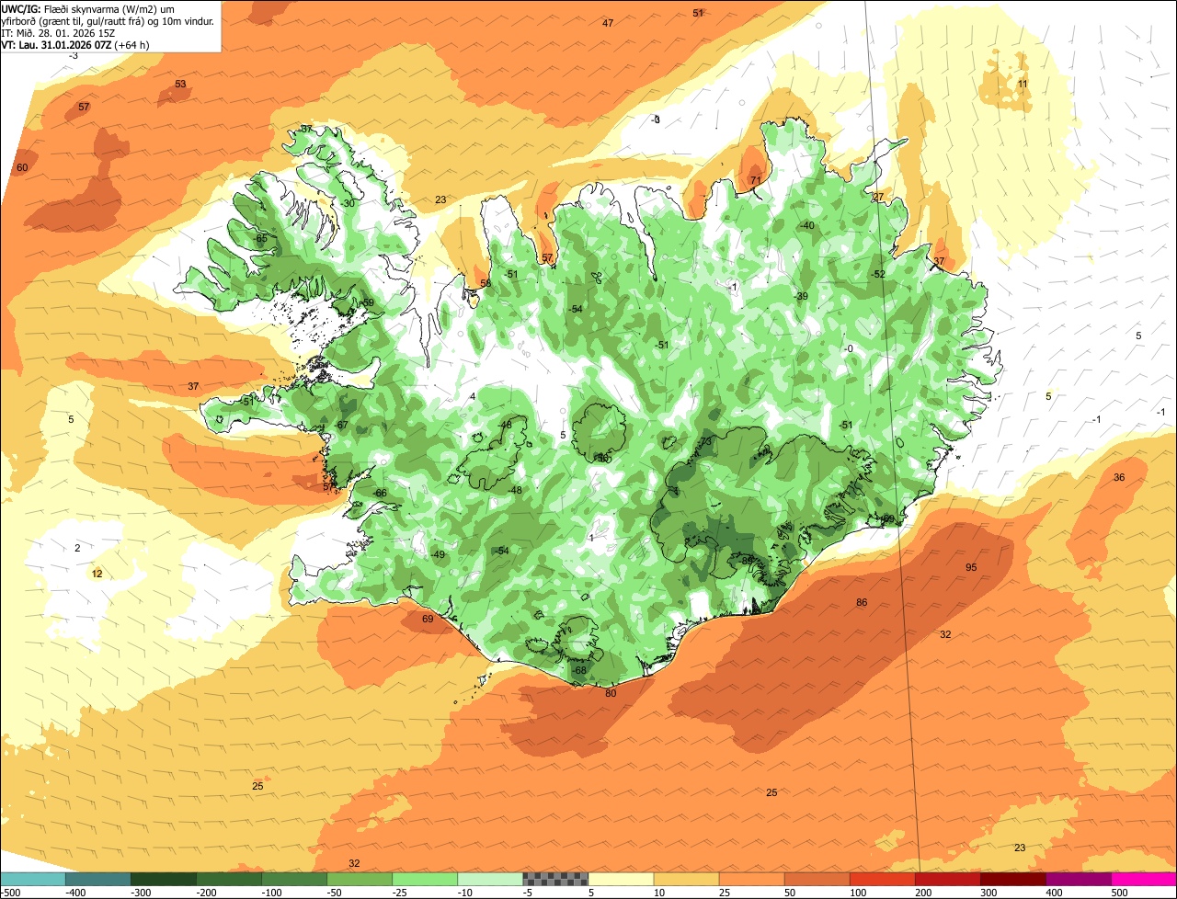Click the map value '80'

(611, 694)
